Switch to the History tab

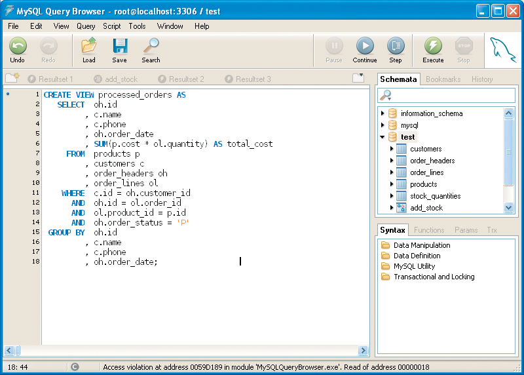[482, 79]
